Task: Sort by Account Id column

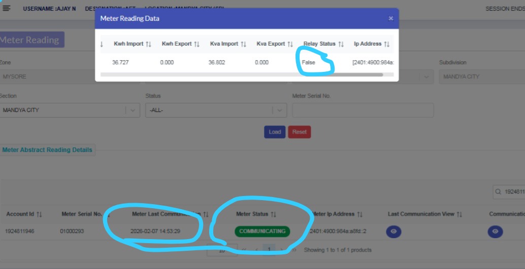Action: pyautogui.click(x=24, y=214)
